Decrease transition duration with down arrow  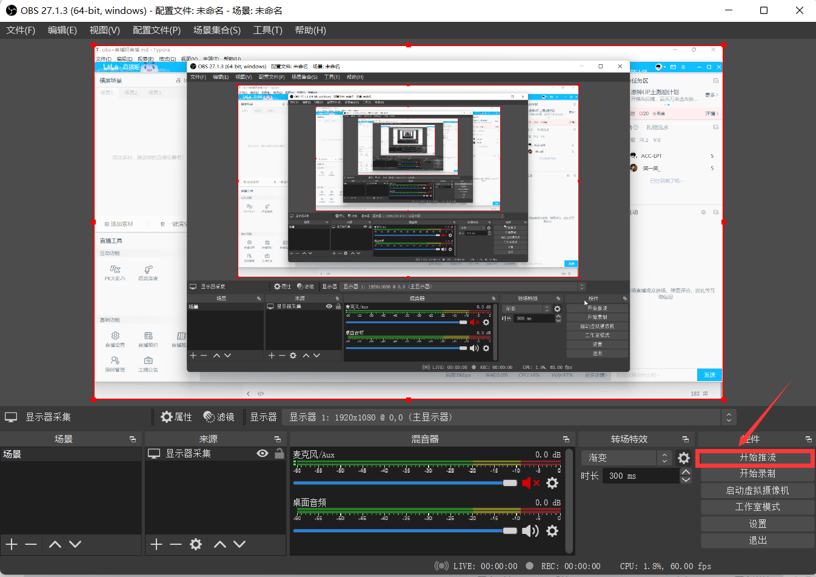(x=686, y=480)
